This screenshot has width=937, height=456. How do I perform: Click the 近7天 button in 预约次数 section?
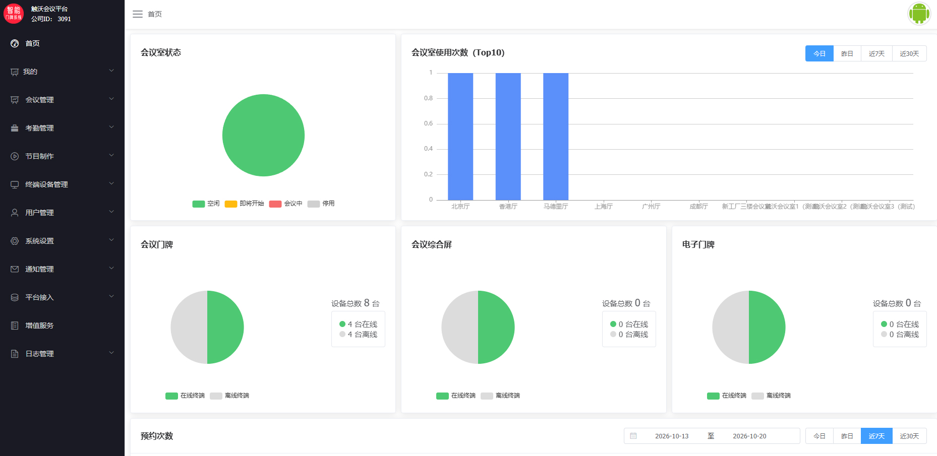click(x=876, y=436)
